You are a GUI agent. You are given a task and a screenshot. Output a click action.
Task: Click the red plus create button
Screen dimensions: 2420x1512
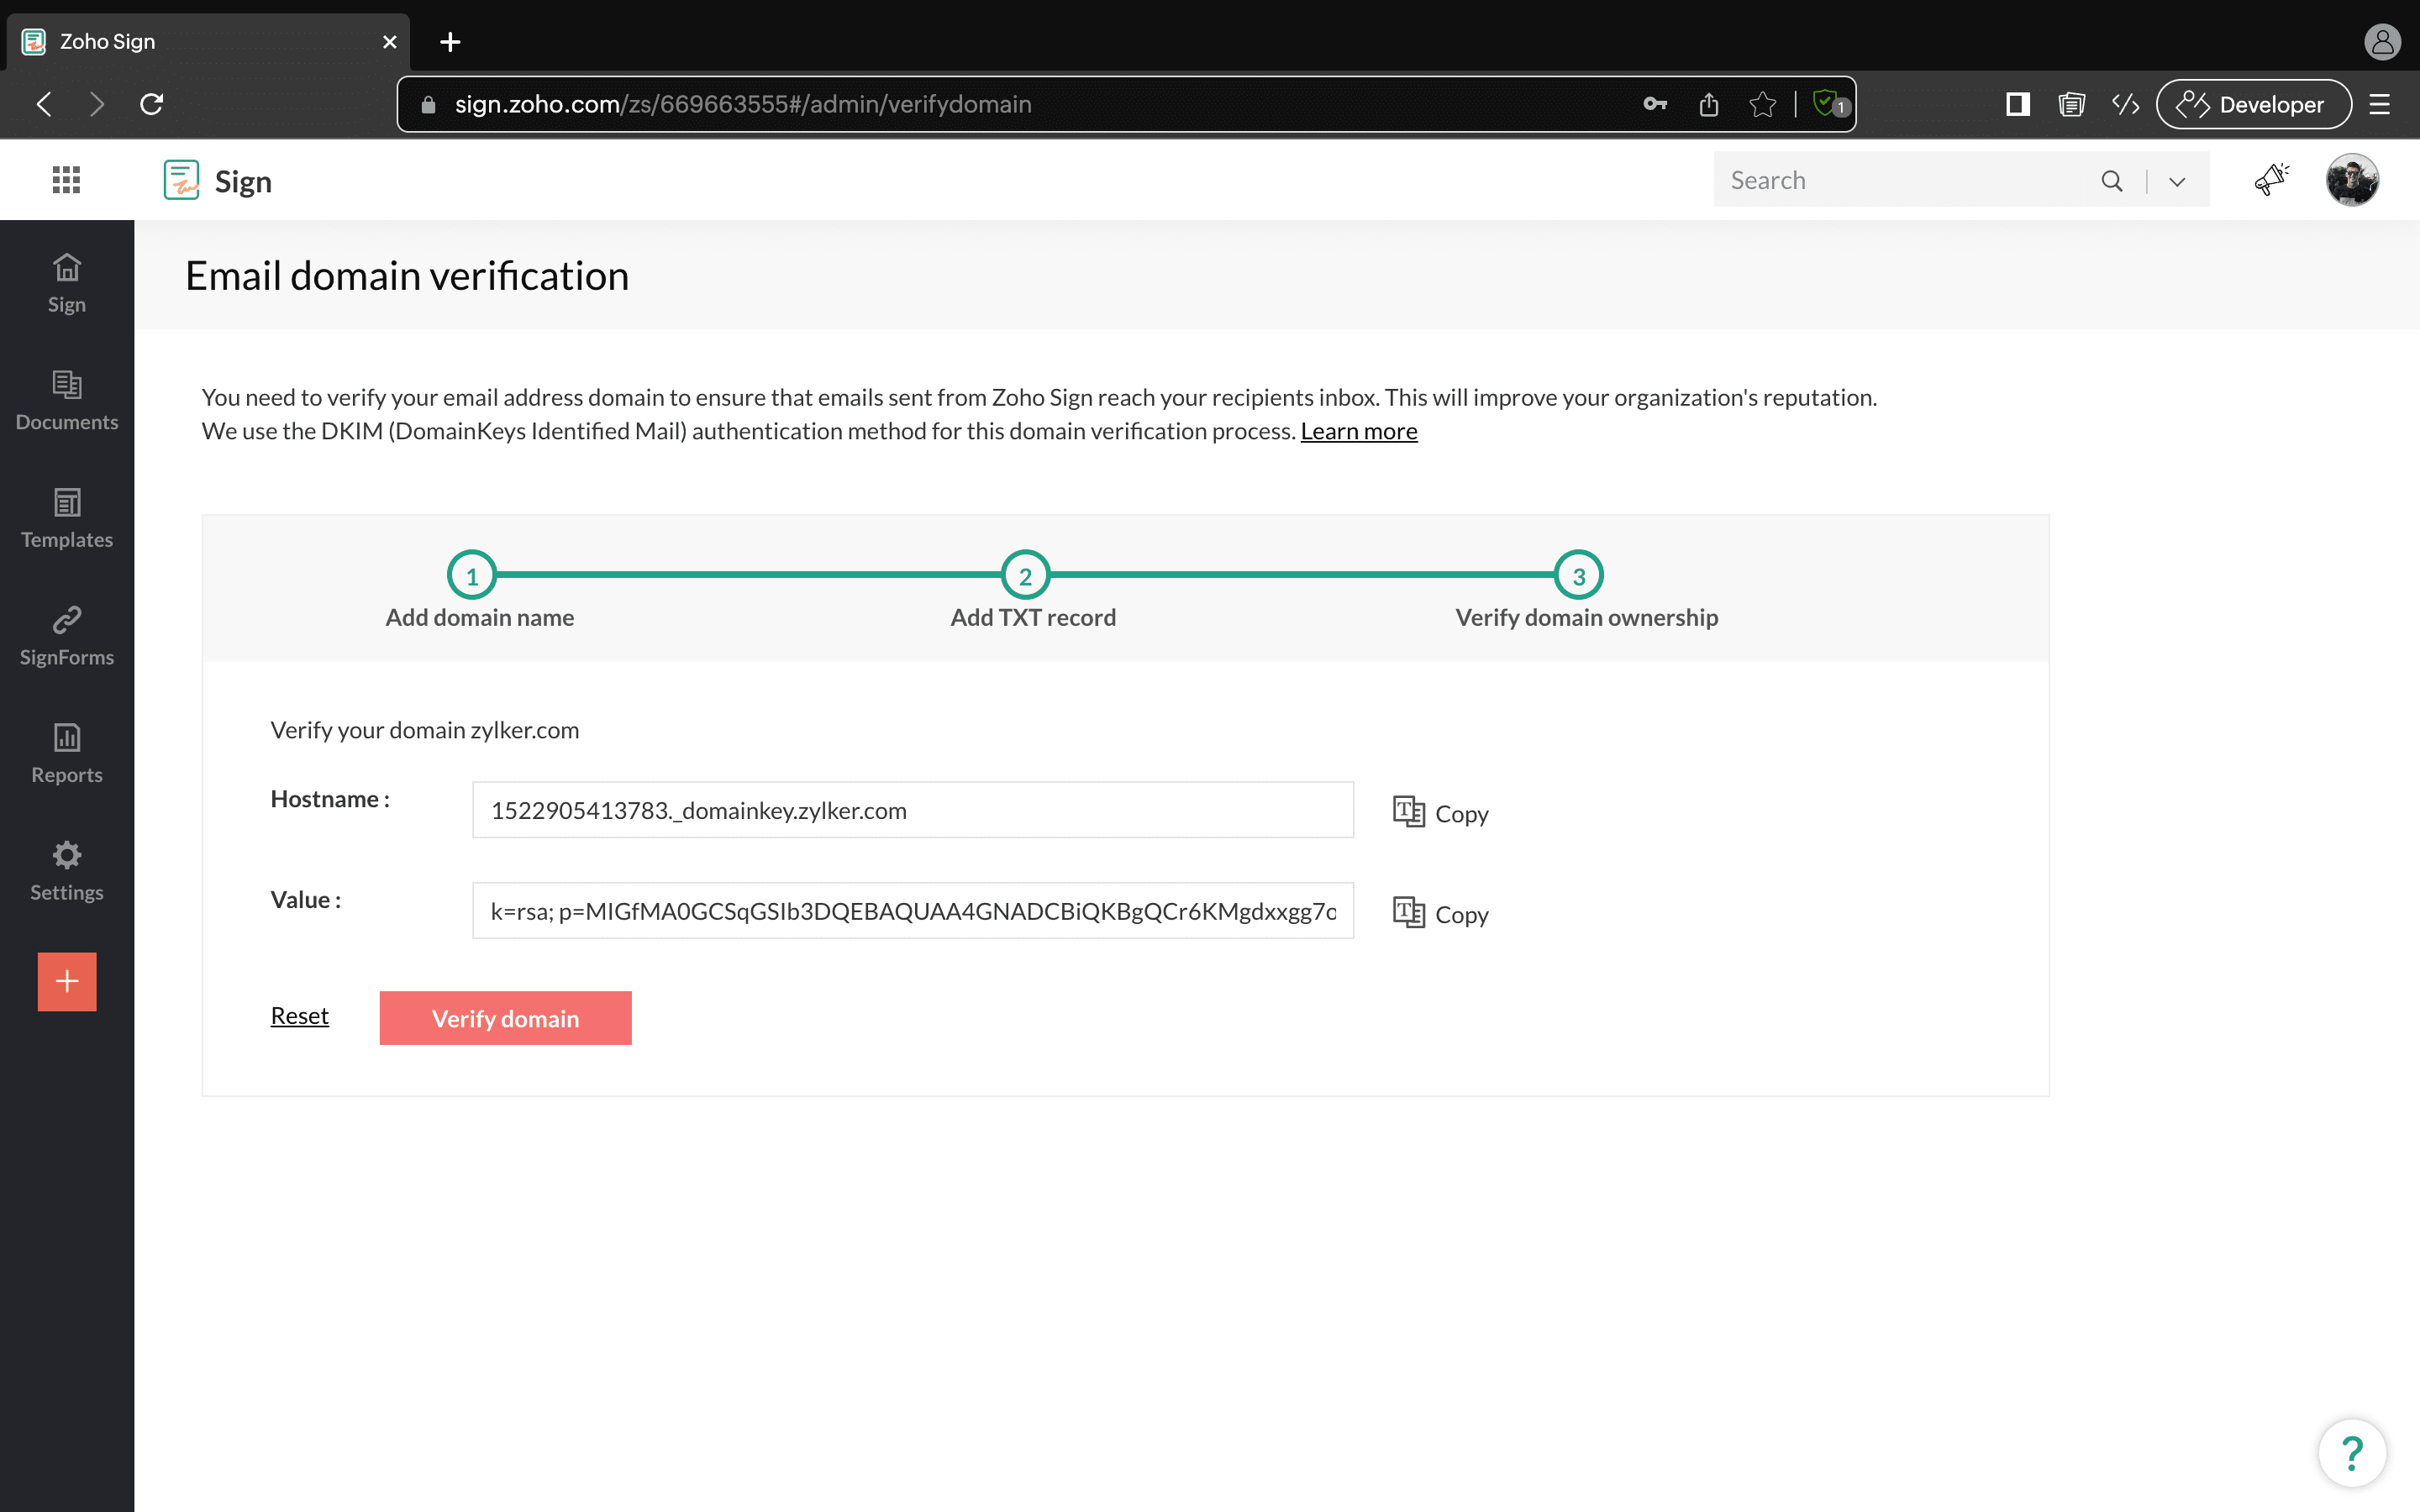(67, 981)
